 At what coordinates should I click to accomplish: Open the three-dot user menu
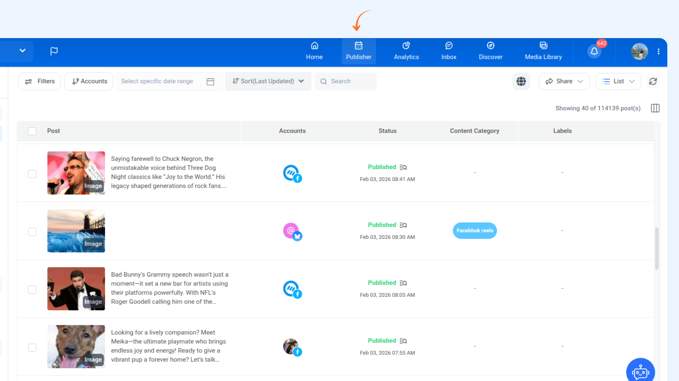[x=658, y=52]
